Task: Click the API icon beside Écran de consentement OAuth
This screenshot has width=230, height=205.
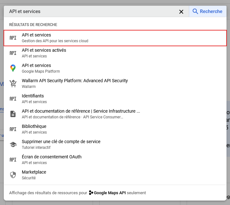Action: (13, 160)
